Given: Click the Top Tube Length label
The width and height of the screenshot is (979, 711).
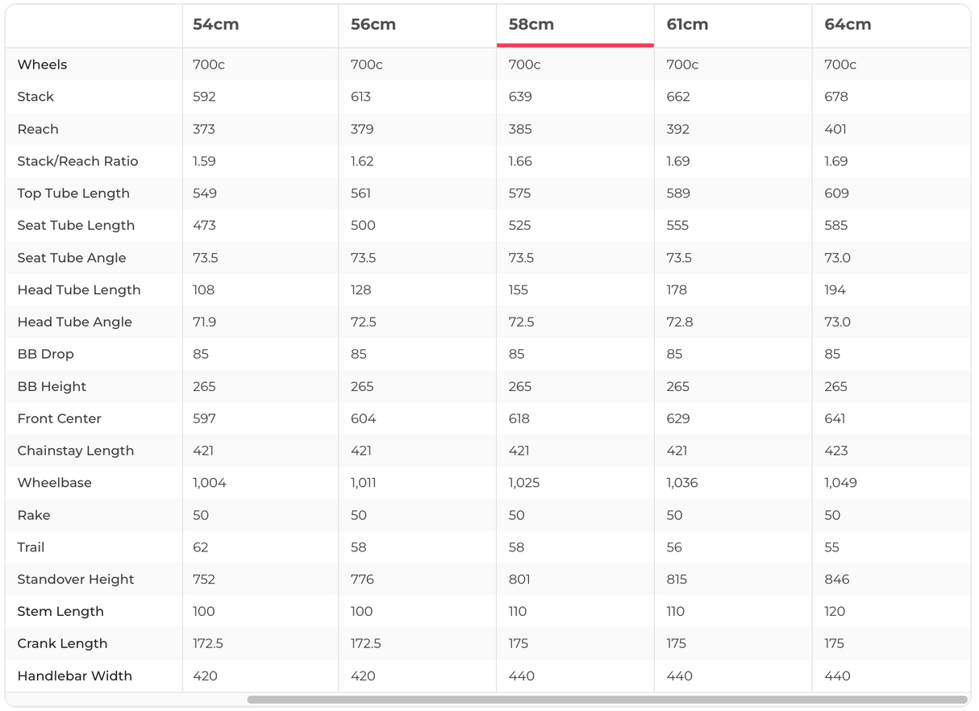Looking at the screenshot, I should [73, 193].
